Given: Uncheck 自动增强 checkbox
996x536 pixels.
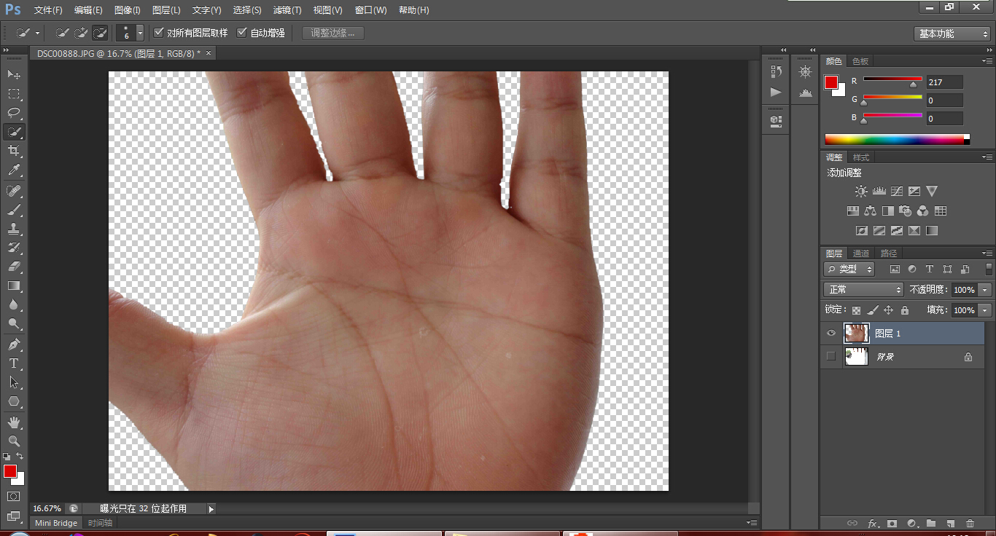Looking at the screenshot, I should 242,33.
